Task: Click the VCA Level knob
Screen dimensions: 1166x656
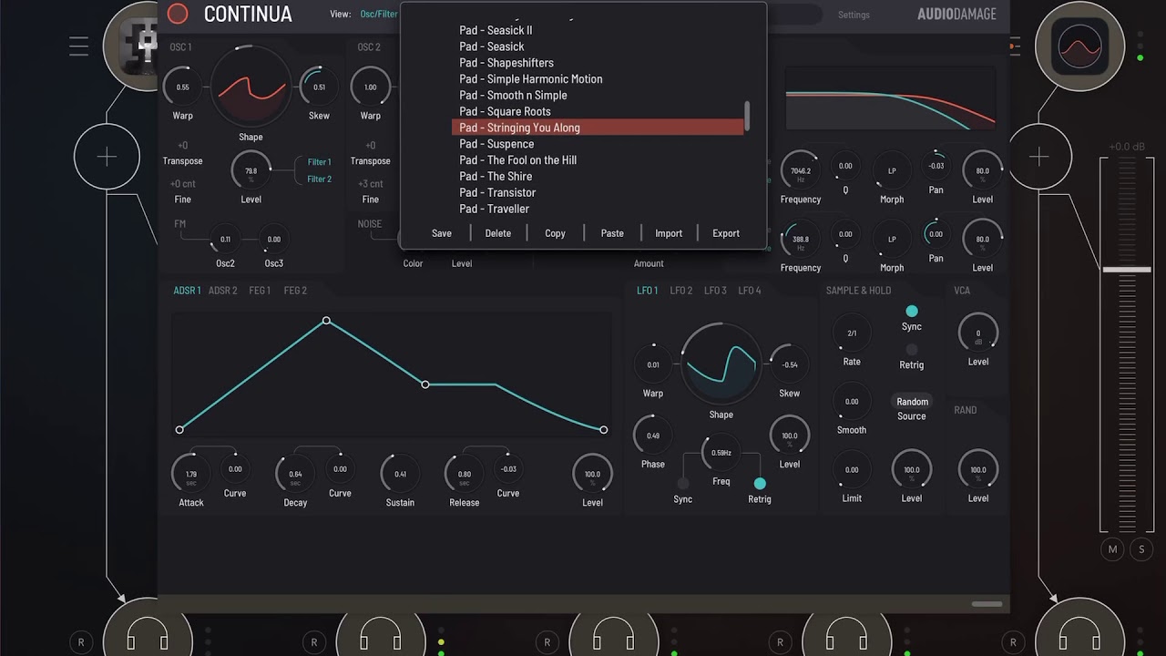Action: click(978, 333)
